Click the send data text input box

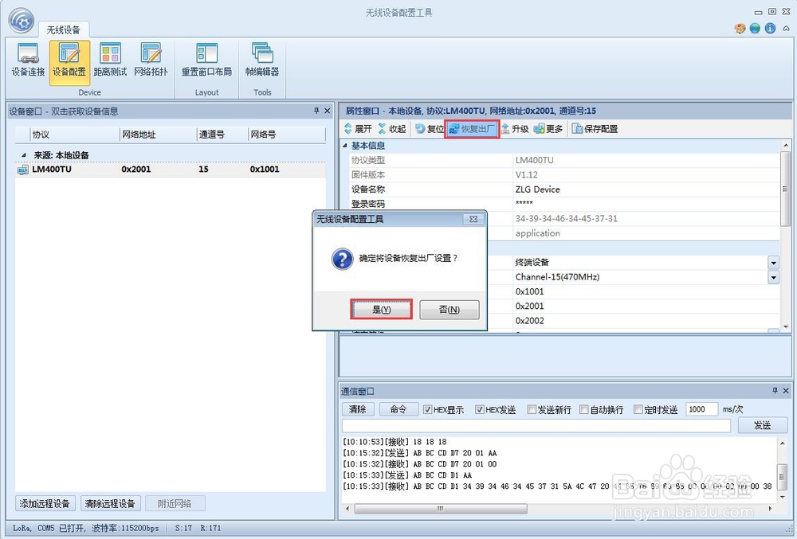pos(536,425)
